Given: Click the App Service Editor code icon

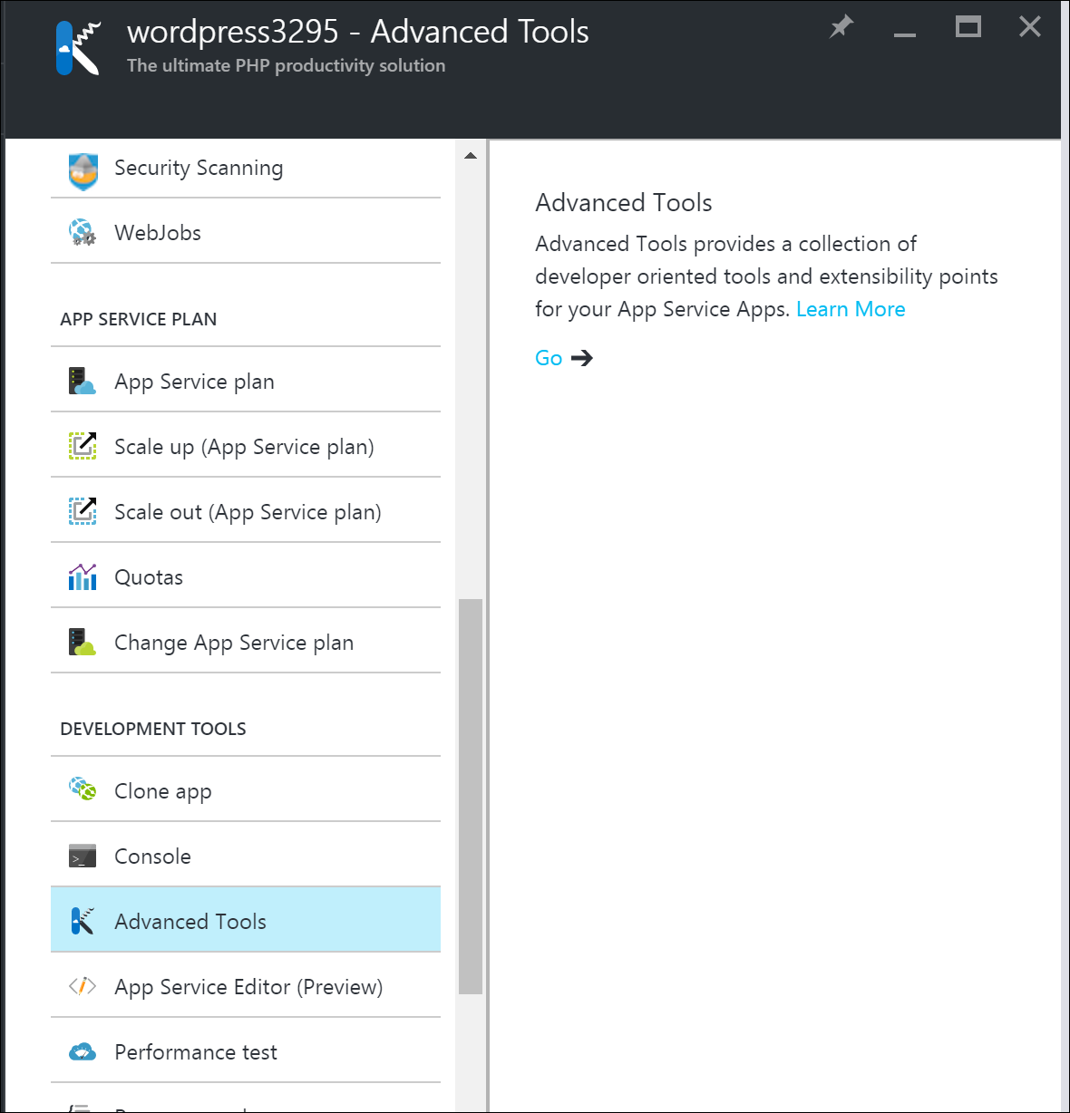Looking at the screenshot, I should click(83, 986).
